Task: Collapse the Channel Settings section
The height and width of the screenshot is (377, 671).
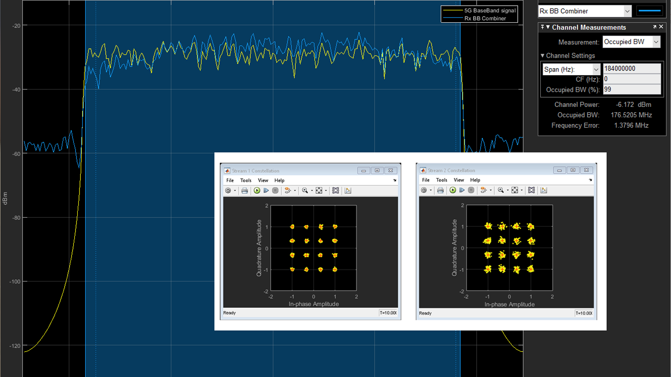Action: click(543, 56)
